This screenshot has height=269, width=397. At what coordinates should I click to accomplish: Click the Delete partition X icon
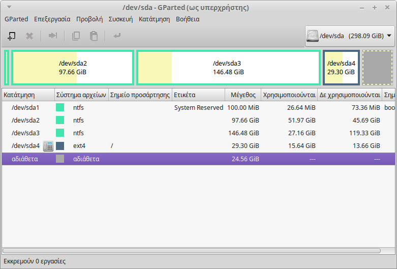click(x=29, y=36)
